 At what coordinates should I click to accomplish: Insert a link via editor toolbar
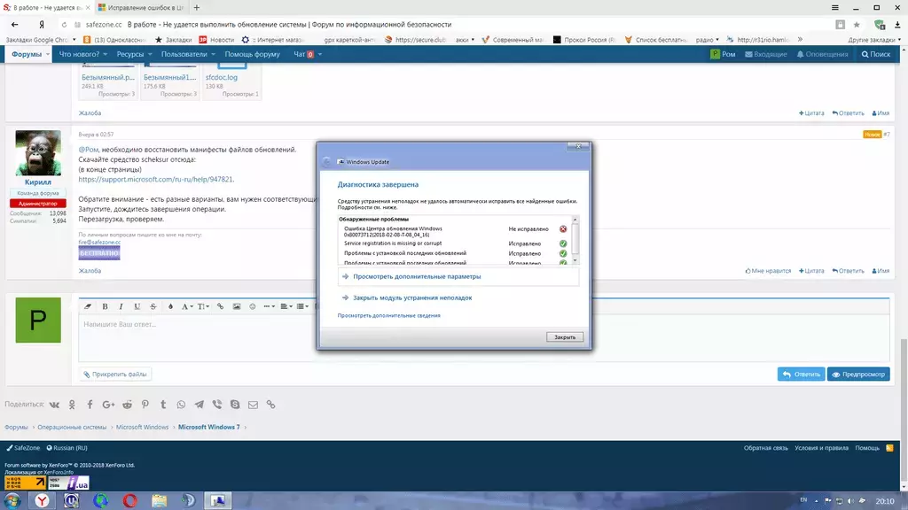(x=220, y=306)
